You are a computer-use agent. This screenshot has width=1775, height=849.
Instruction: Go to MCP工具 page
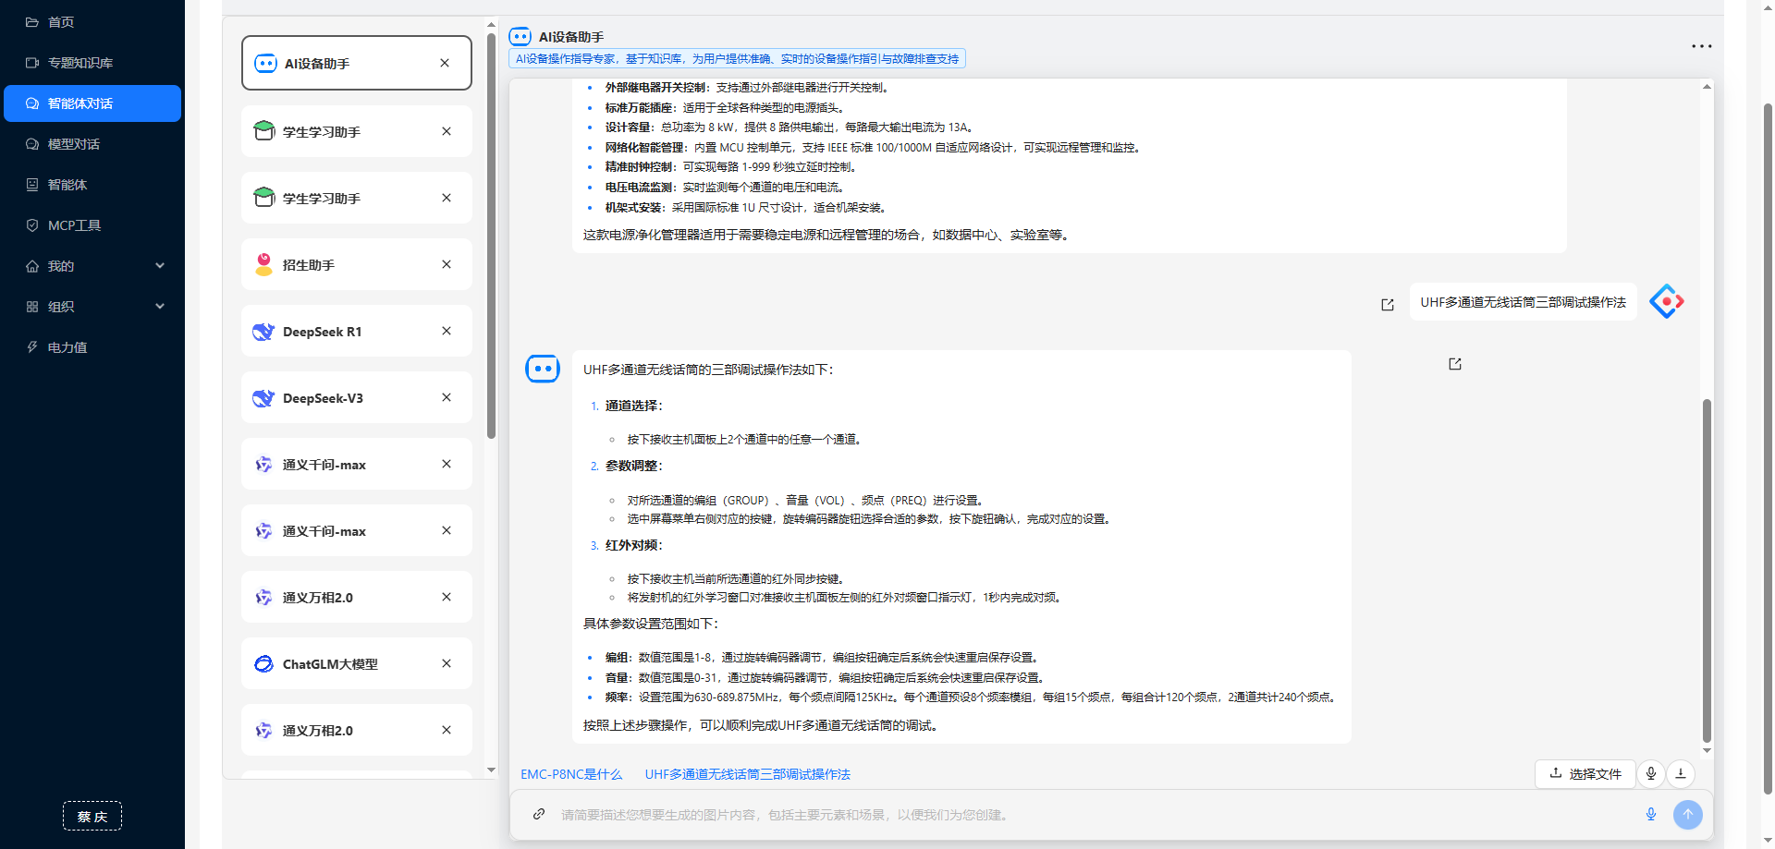74,225
